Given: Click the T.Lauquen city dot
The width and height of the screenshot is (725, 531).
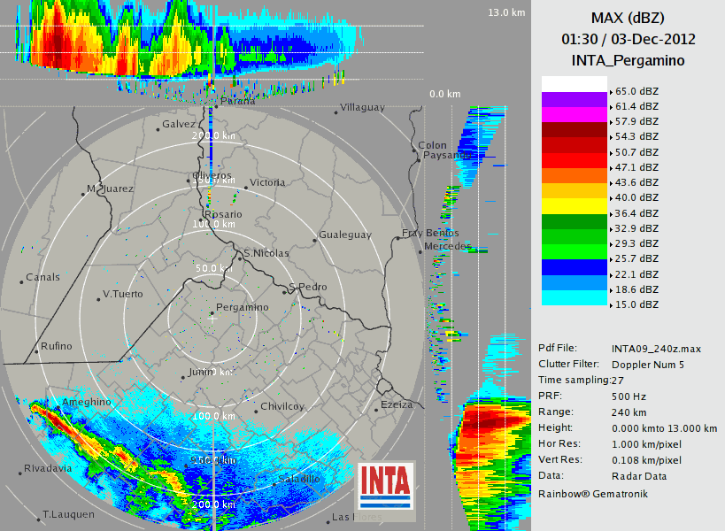Looking at the screenshot, I should [x=38, y=519].
